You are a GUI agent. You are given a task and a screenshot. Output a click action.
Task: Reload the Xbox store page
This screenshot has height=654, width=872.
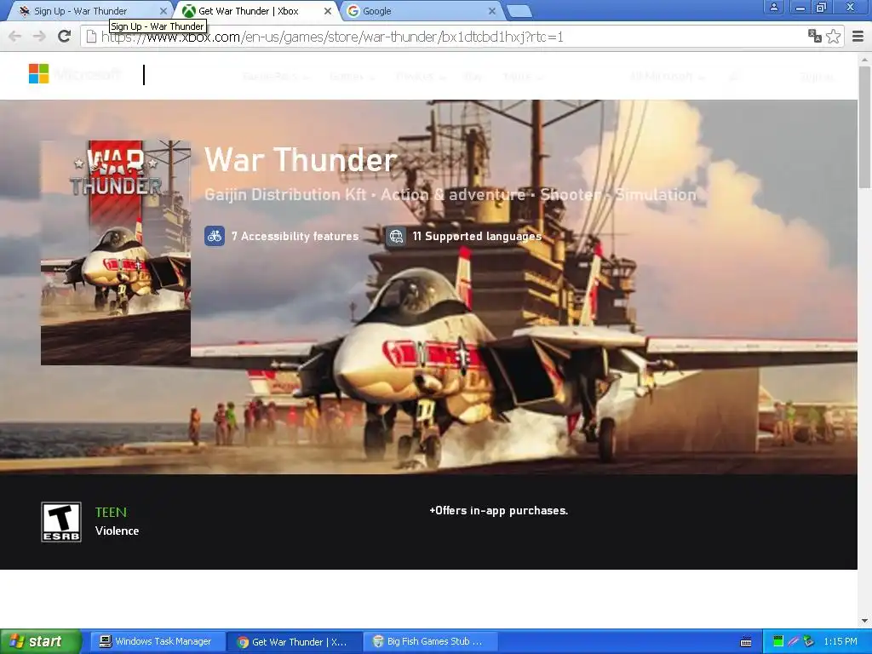(65, 37)
